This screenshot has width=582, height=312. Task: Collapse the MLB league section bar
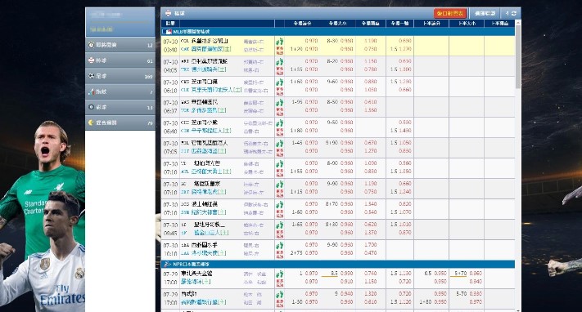pyautogui.click(x=338, y=32)
